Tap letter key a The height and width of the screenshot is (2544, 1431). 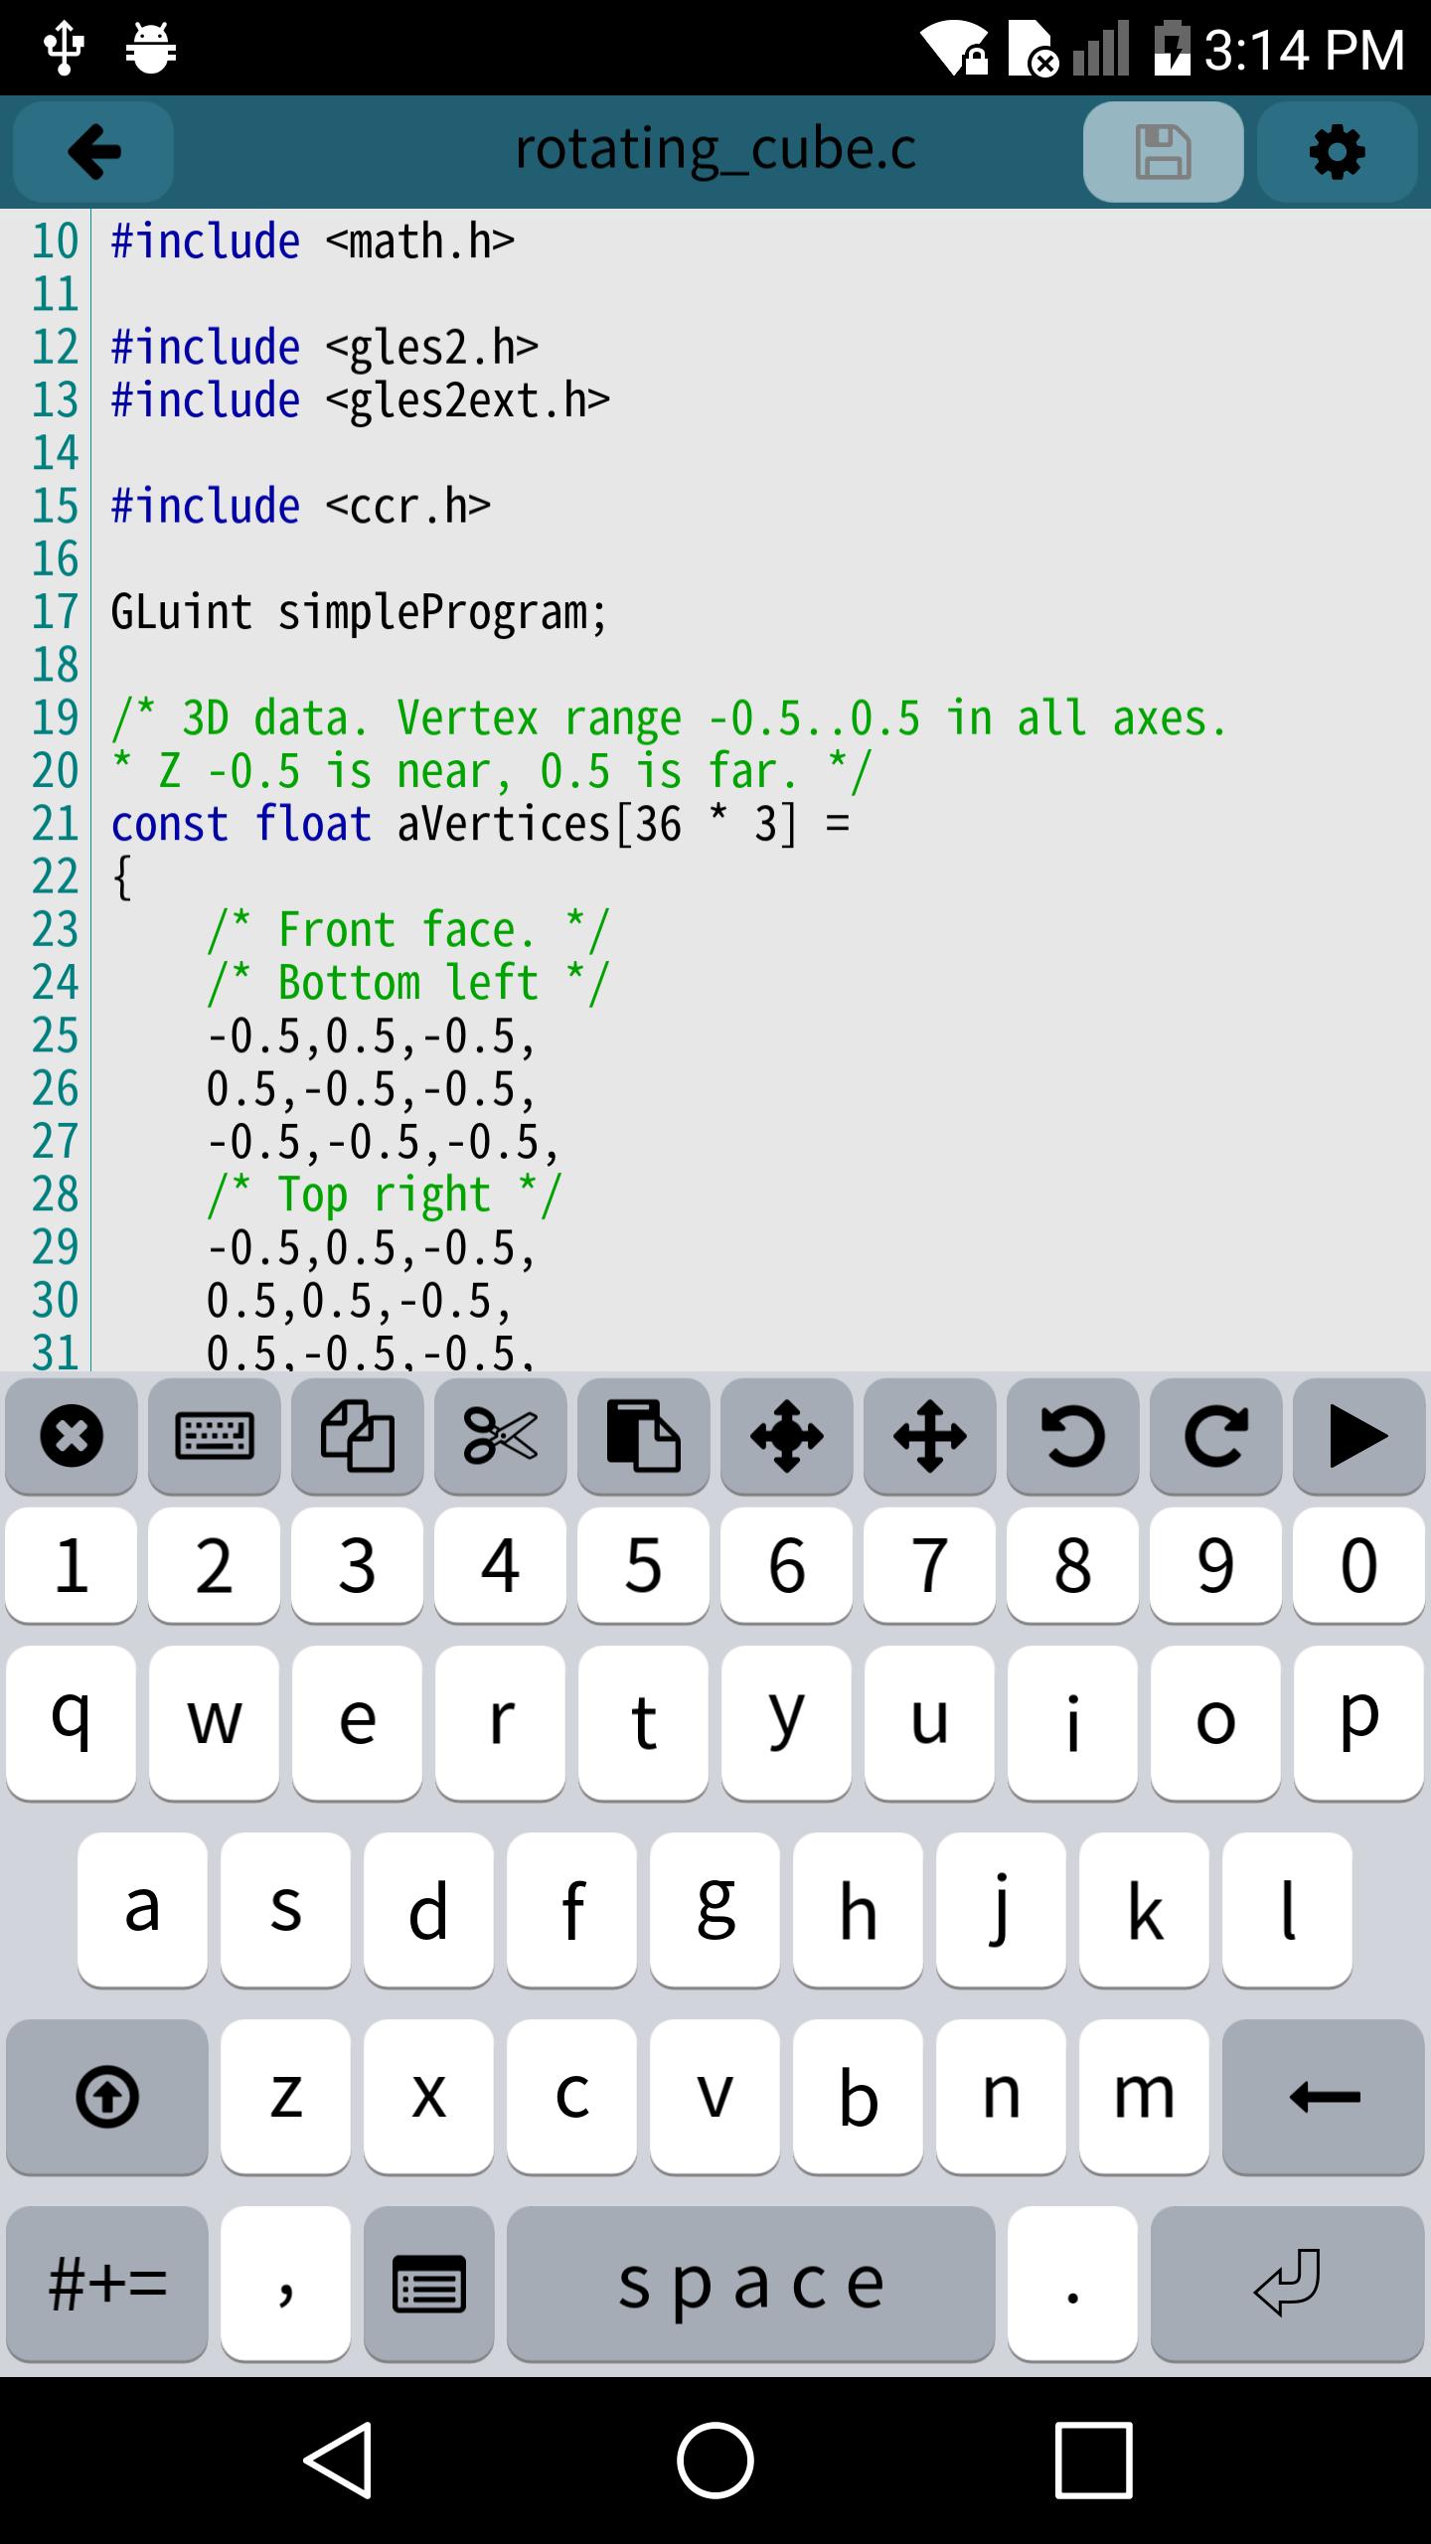tap(143, 1910)
